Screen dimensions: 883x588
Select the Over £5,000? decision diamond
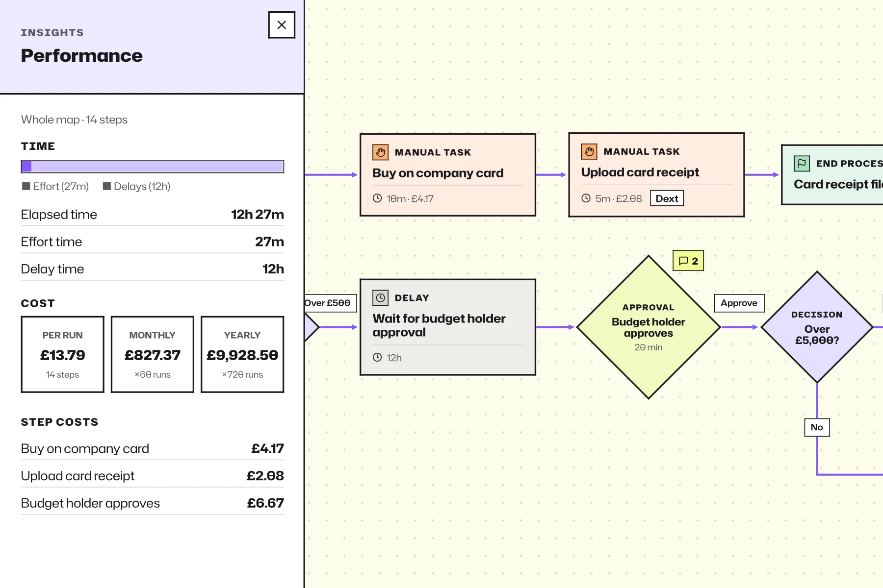click(817, 327)
